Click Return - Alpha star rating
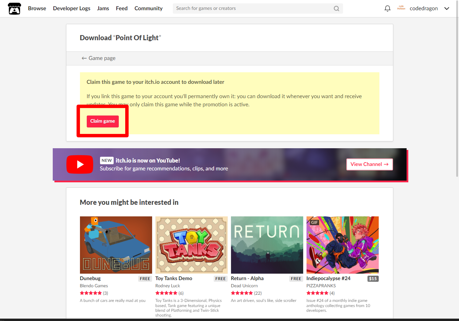The image size is (459, 321). coord(242,293)
